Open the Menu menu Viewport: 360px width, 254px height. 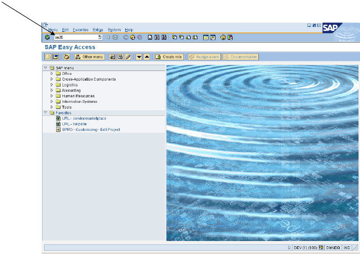click(53, 30)
